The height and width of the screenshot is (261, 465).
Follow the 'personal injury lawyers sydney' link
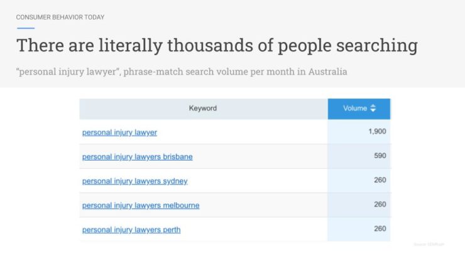(134, 181)
